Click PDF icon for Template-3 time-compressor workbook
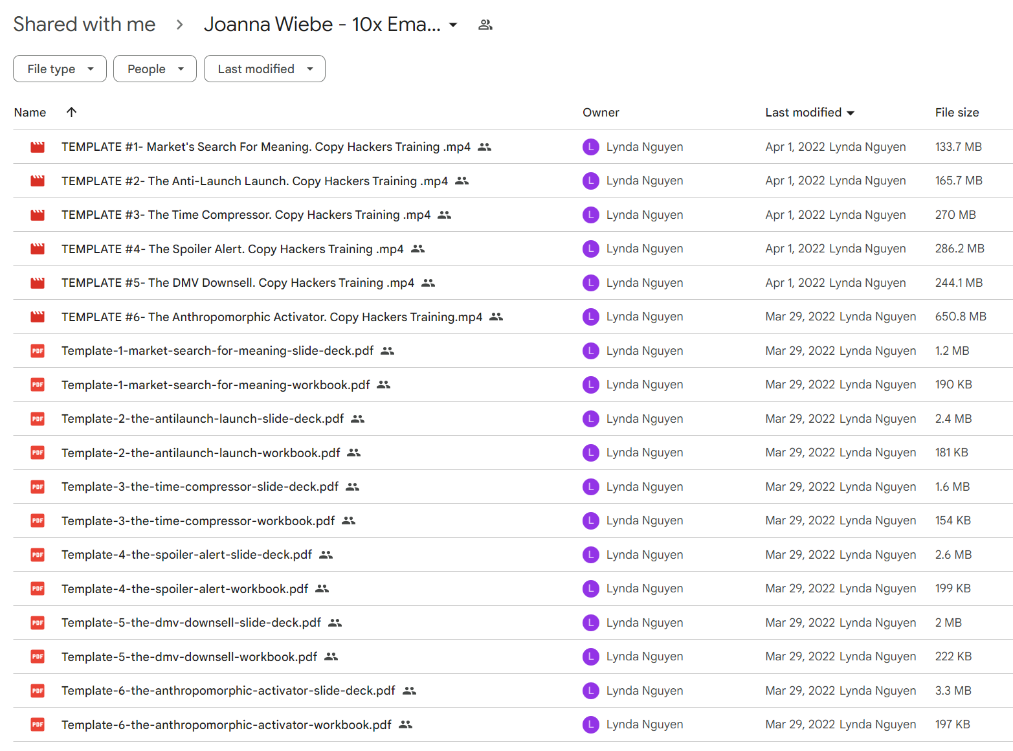Screen dimensions: 1013x751 coord(38,521)
